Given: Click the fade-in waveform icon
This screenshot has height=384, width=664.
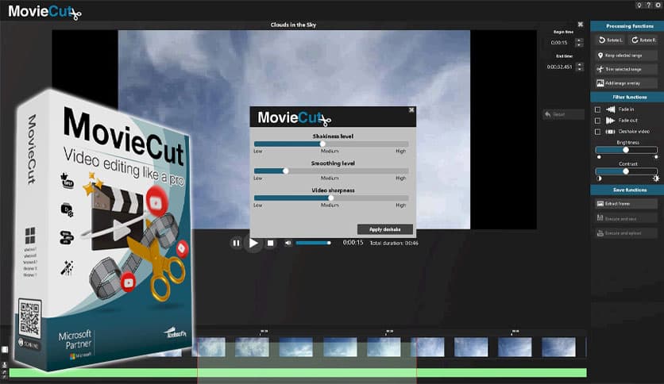Looking at the screenshot, I should pos(610,109).
